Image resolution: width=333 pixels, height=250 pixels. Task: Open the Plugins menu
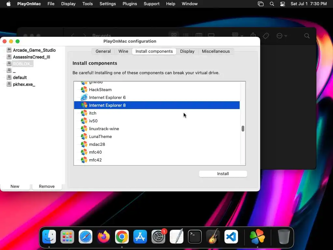130,4
